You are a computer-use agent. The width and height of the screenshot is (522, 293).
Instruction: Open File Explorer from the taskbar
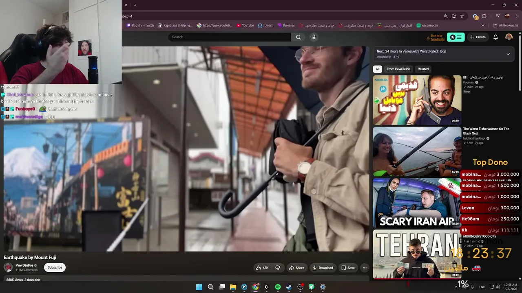(x=233, y=287)
